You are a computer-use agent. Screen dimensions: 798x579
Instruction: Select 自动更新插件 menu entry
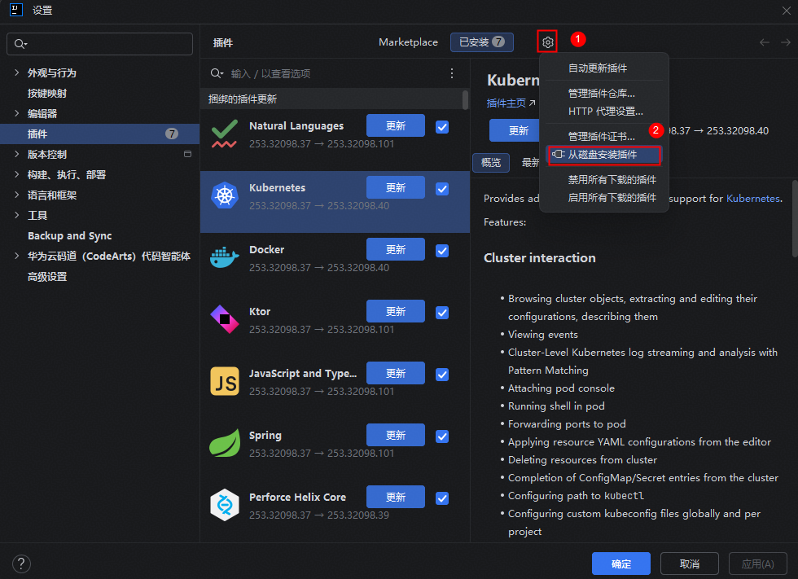(x=603, y=68)
